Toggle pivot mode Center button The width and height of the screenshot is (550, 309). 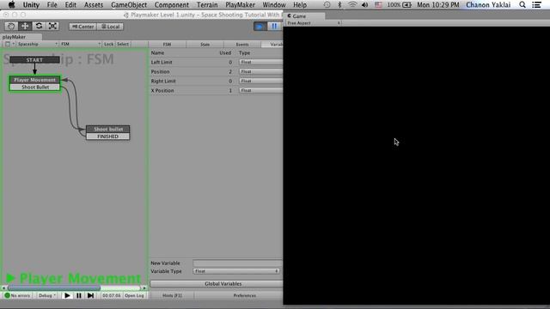tap(82, 27)
